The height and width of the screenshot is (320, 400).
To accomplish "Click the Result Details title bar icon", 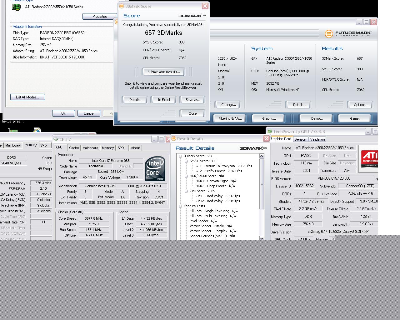I will pyautogui.click(x=174, y=139).
